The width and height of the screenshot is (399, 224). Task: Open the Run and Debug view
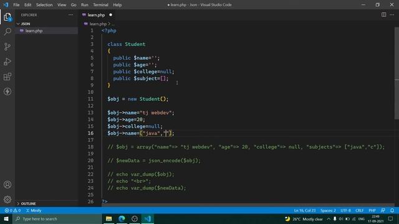[7, 62]
